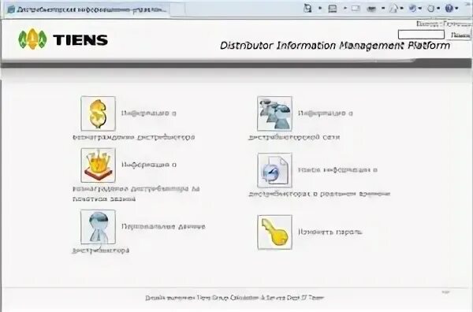The width and height of the screenshot is (473, 312).
Task: Click the TIENS logo
Action: pyautogui.click(x=63, y=39)
